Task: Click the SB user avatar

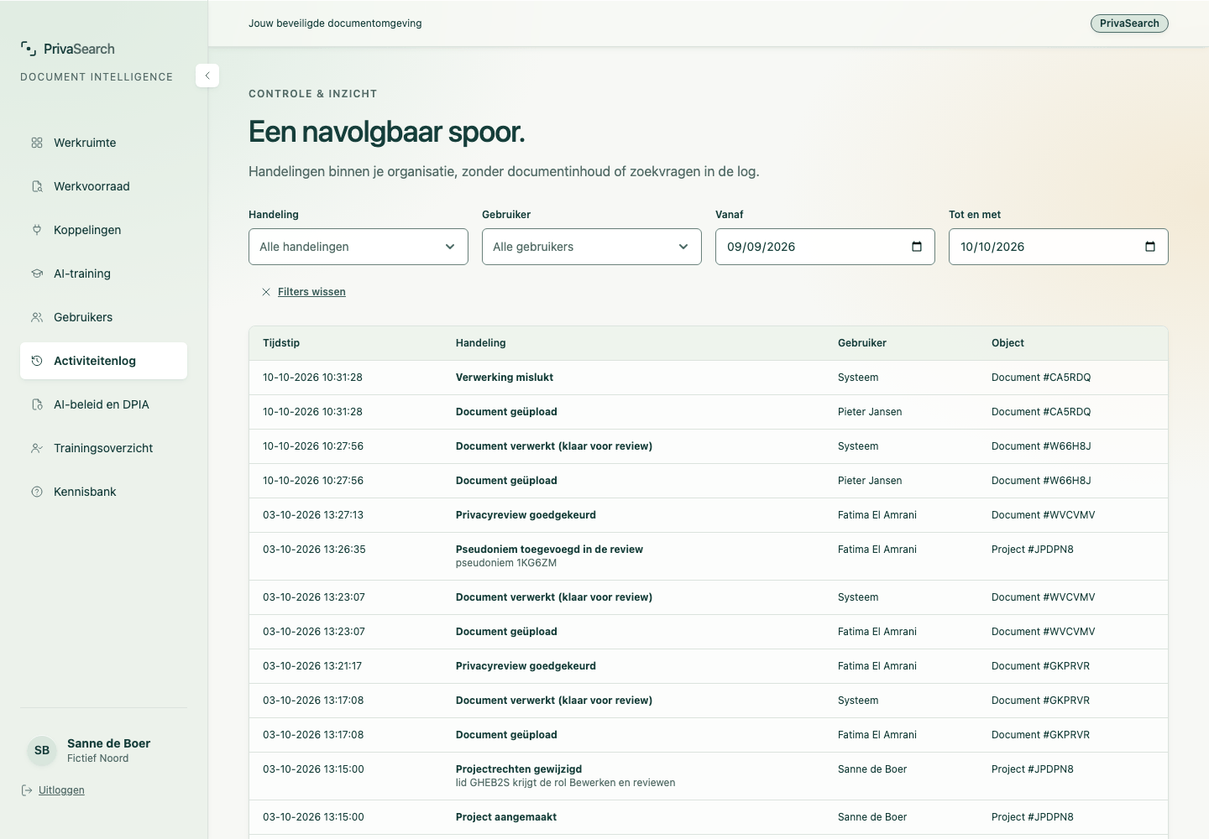Action: coord(42,750)
